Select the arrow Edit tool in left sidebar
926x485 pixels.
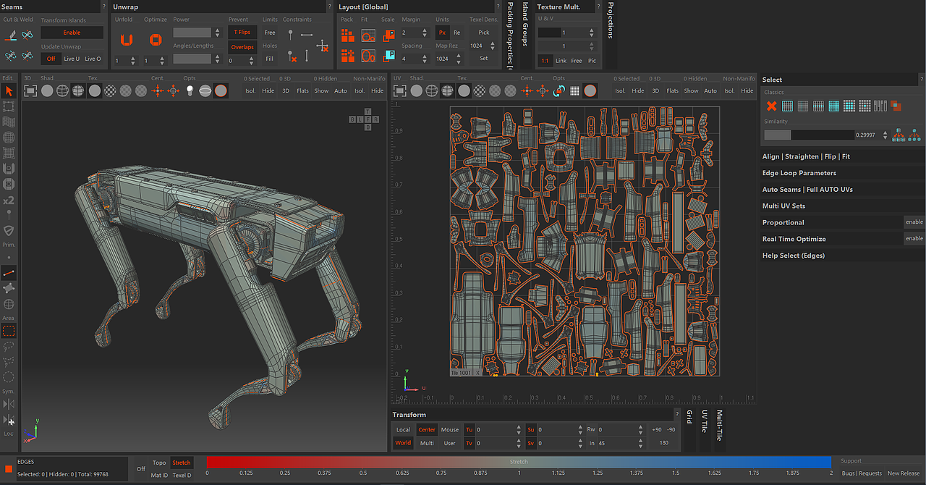click(9, 90)
